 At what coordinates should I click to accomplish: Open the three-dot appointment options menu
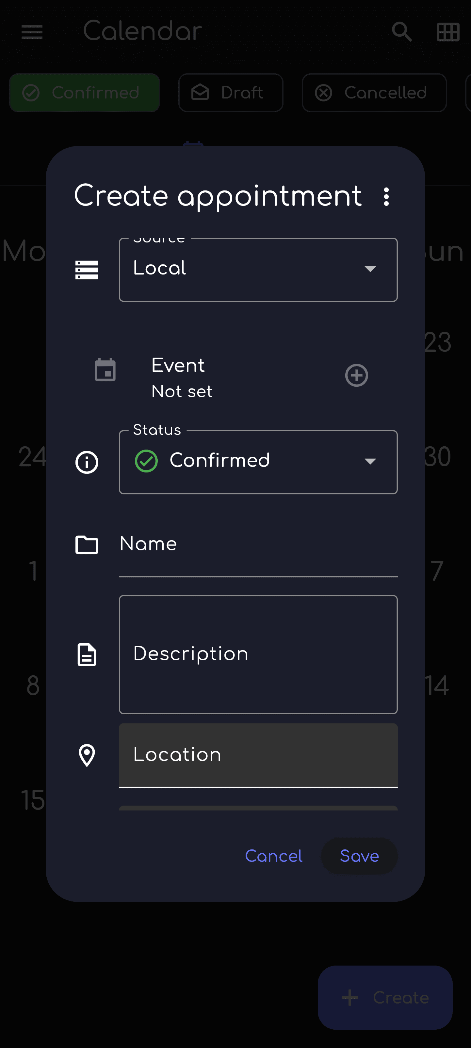coord(386,197)
